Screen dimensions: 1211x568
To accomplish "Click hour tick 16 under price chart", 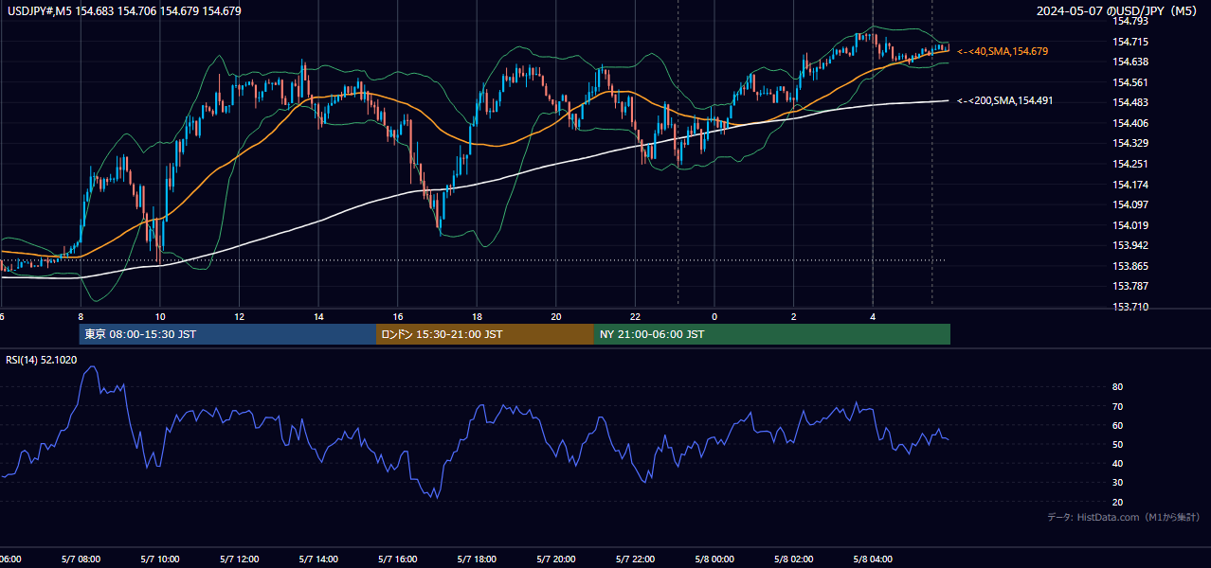I will click(x=398, y=317).
